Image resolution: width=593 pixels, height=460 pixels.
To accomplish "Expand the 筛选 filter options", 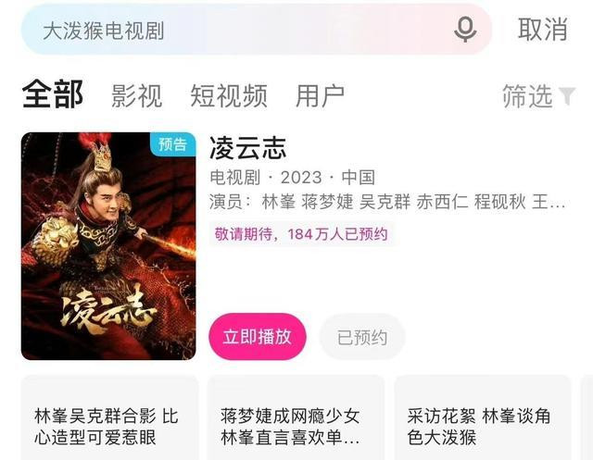I will [538, 96].
